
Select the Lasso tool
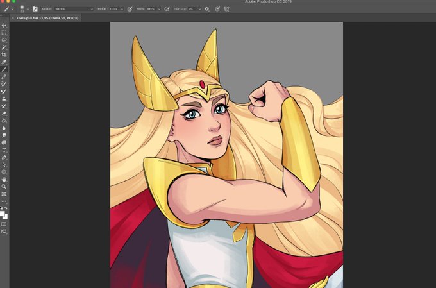[4, 40]
